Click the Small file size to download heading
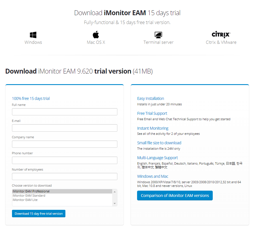 tap(159, 143)
